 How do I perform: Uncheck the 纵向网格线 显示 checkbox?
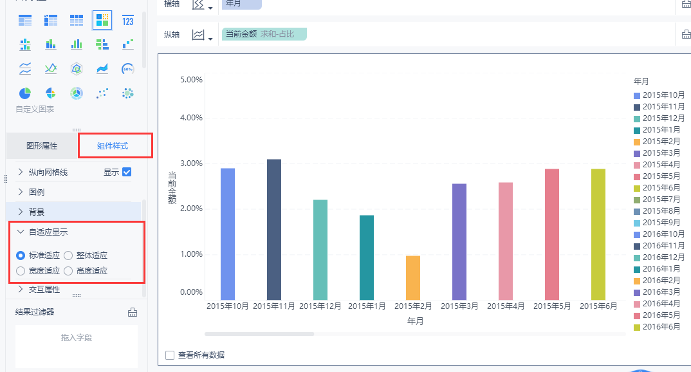pos(127,172)
